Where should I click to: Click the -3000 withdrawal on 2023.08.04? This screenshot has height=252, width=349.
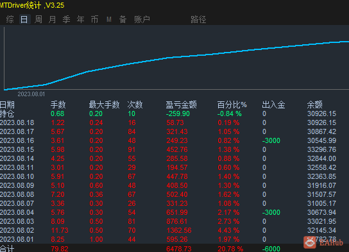click(x=271, y=212)
